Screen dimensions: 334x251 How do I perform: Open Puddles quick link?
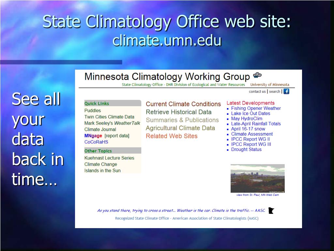pos(93,110)
